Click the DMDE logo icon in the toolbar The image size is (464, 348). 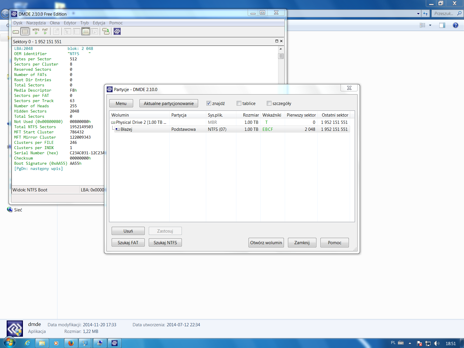[x=117, y=31]
